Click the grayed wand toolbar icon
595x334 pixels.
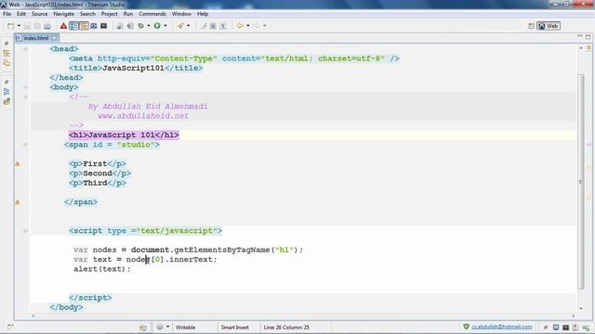click(x=204, y=26)
